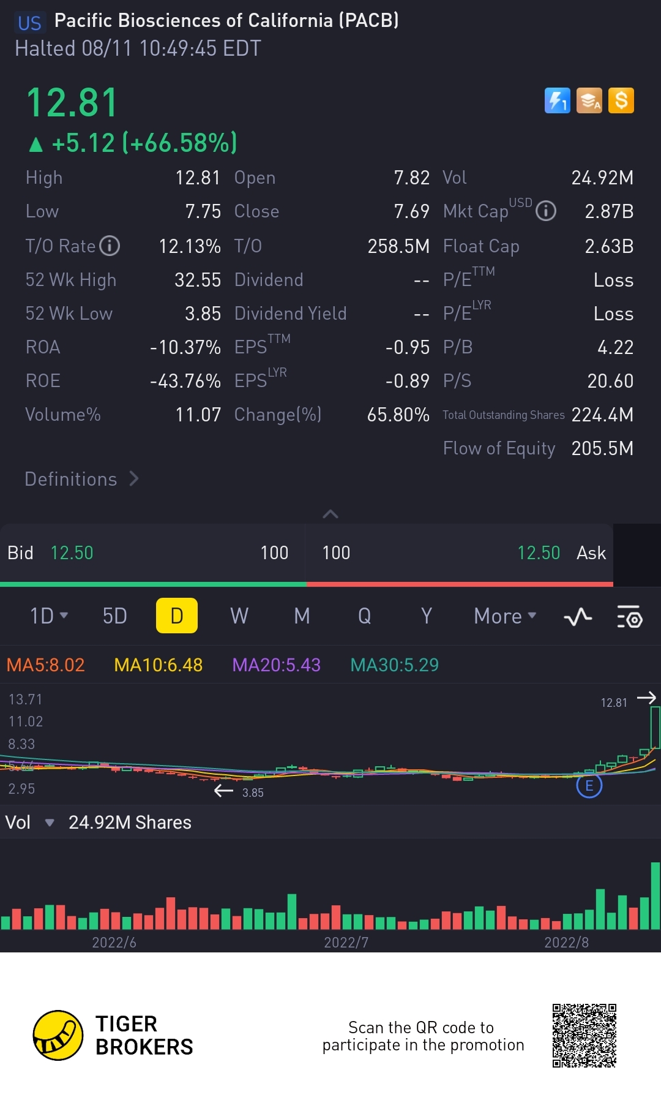Screen dimensions: 661x1119
Task: Switch to Y yearly chart
Action: click(427, 616)
